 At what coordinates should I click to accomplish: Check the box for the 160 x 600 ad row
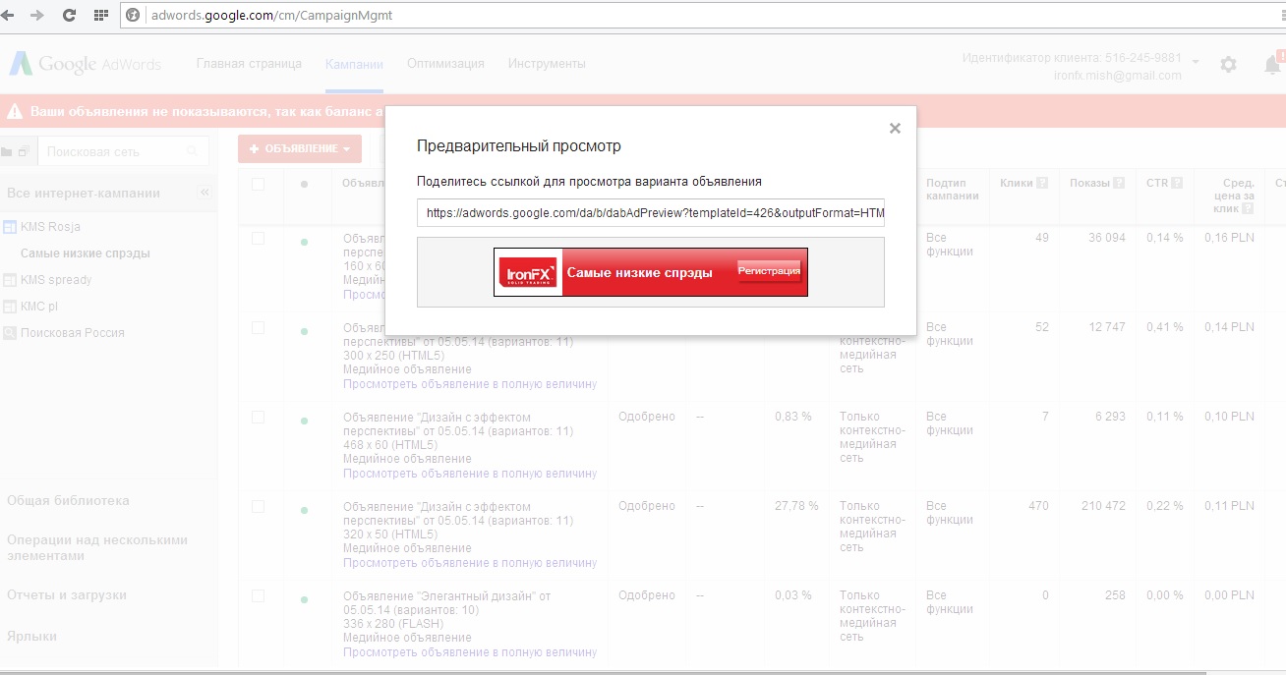(x=258, y=238)
